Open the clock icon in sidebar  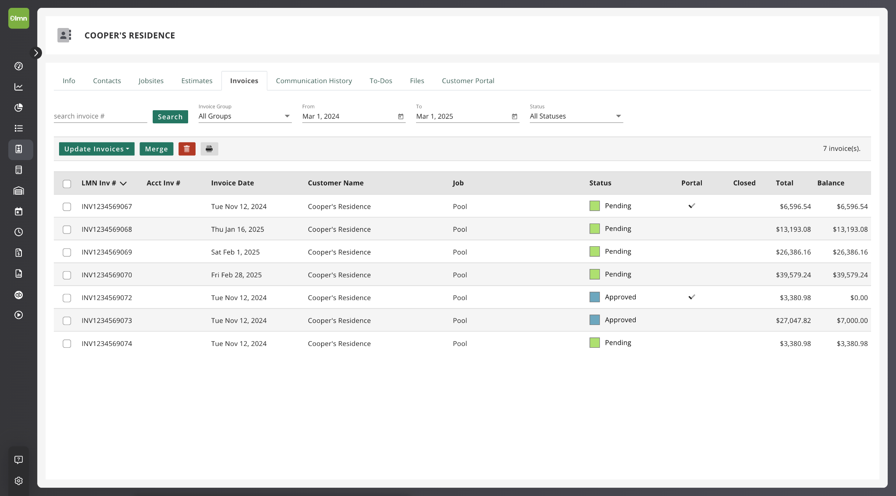point(19,232)
